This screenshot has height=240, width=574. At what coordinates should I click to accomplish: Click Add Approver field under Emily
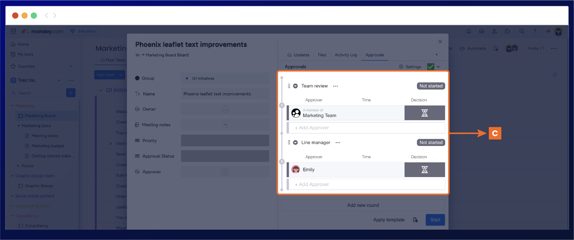(x=366, y=184)
